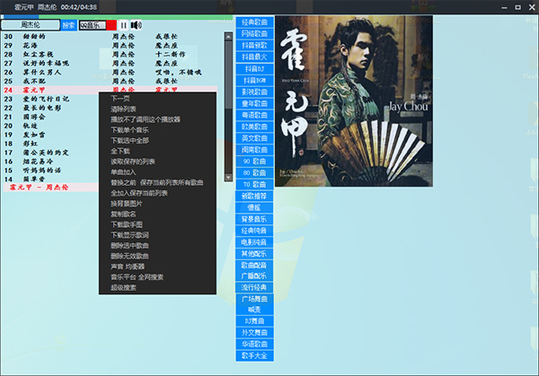Screen dimensions: 539x376
Task: Select 下载显示歌词 menu entry
Action: coord(129,235)
